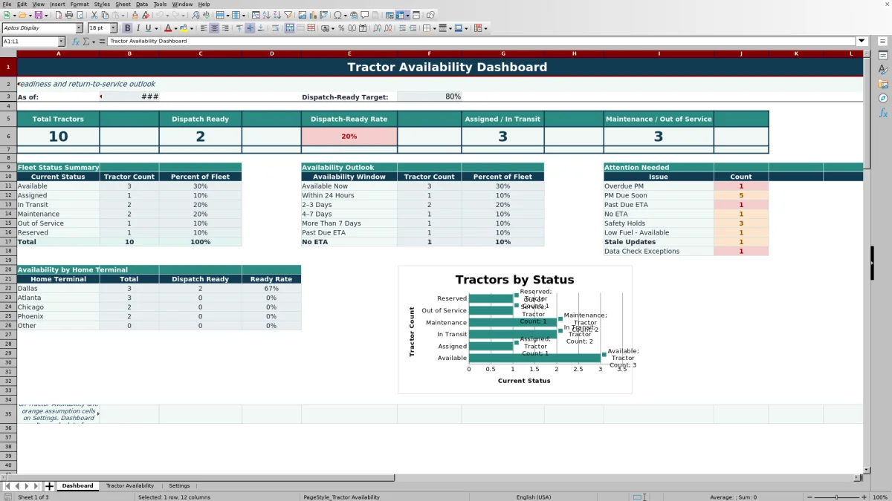
Task: Toggle Freeze Rows and Columns
Action: [x=399, y=15]
